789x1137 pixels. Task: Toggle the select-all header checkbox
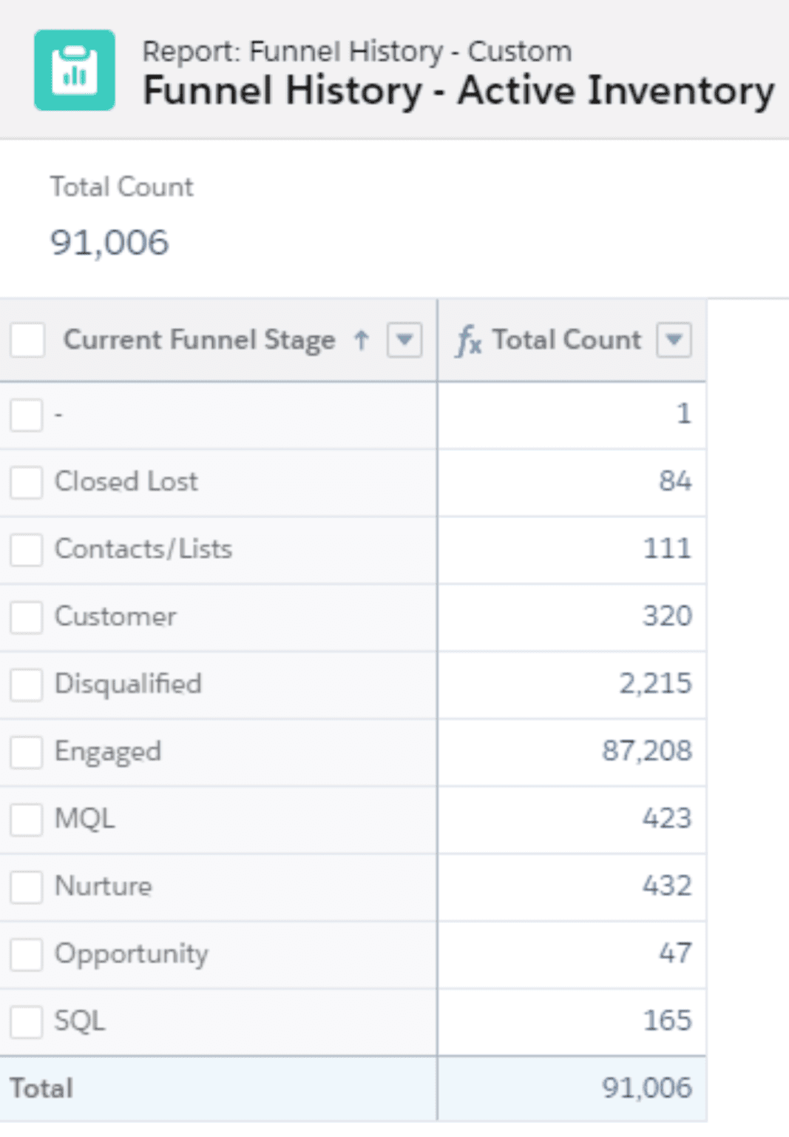pos(27,340)
